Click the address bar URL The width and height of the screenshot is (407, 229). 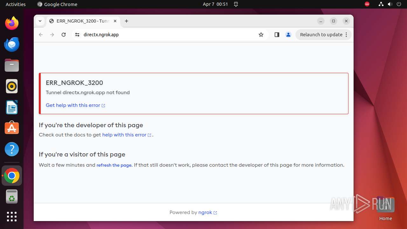[x=101, y=35]
